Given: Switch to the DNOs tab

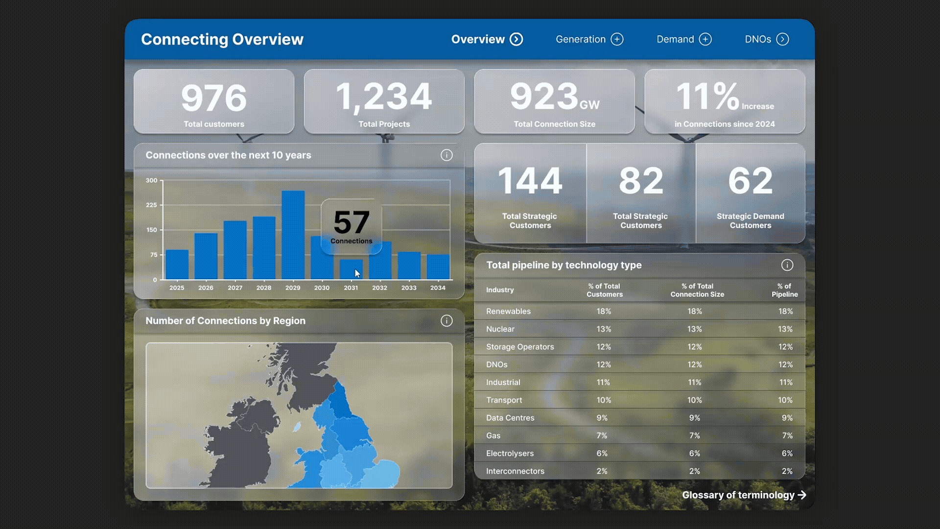Looking at the screenshot, I should tap(767, 39).
